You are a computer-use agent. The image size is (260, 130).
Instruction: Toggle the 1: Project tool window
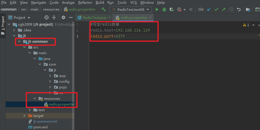pyautogui.click(x=3, y=25)
